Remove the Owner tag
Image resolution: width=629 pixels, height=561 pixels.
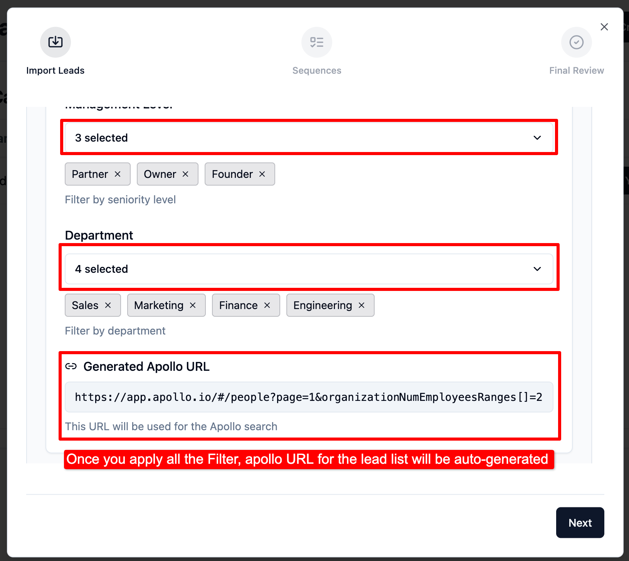point(185,174)
